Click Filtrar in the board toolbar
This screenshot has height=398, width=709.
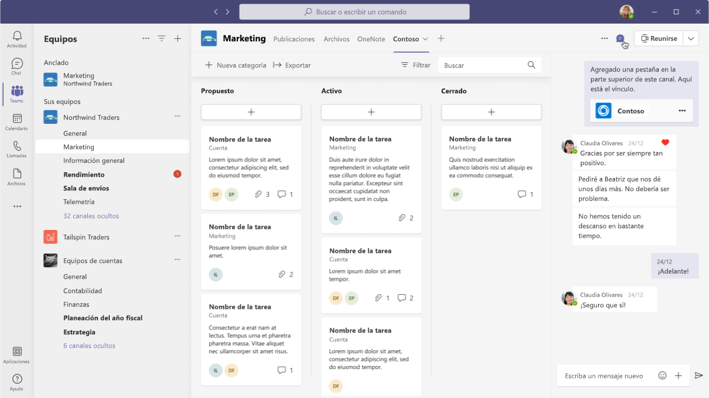(x=416, y=65)
